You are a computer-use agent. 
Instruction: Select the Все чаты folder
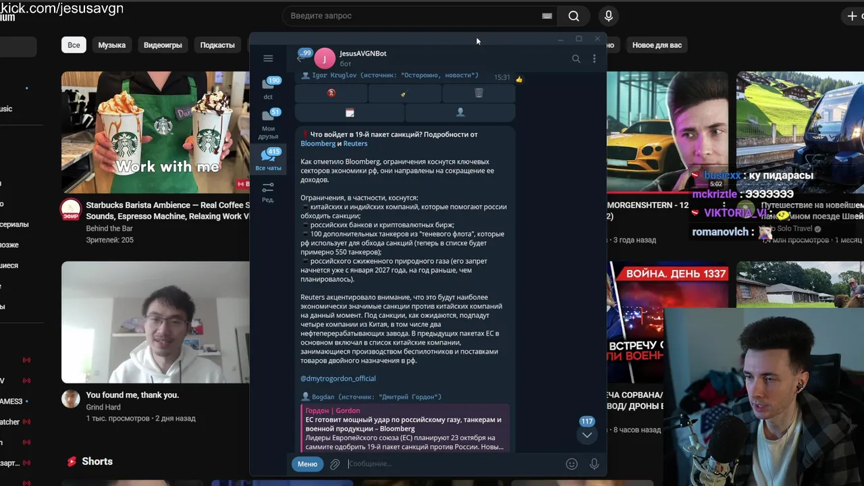268,160
